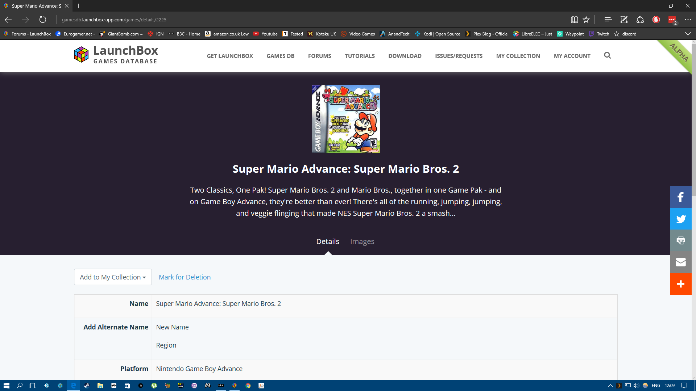Viewport: 696px width, 391px height.
Task: Open Forums - LaunchBox bookmark
Action: tap(27, 34)
